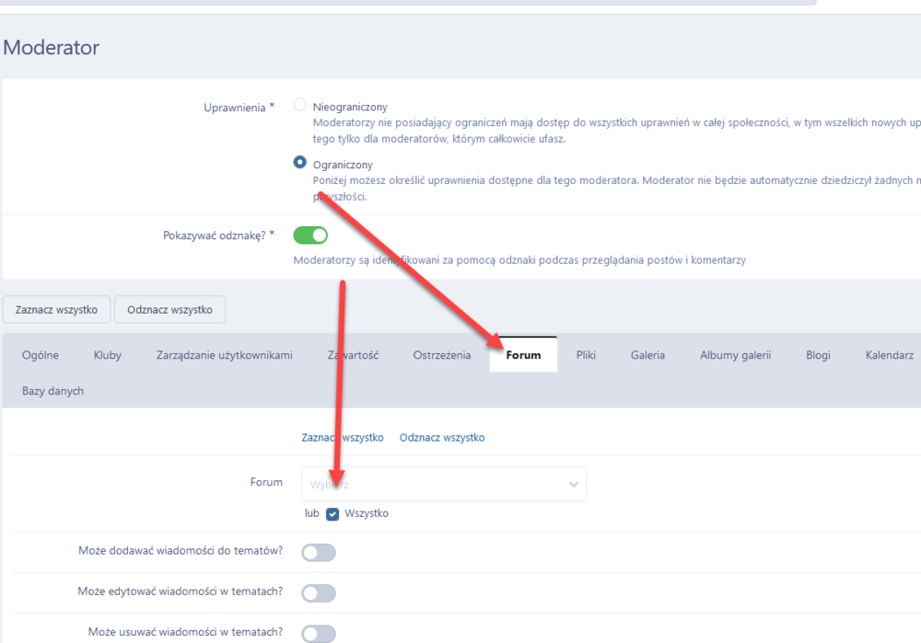Switch to the Blogi tab
Image resolution: width=921 pixels, height=643 pixels.
pos(818,355)
